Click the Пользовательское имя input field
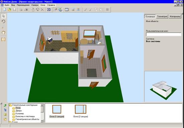 pos(164,34)
